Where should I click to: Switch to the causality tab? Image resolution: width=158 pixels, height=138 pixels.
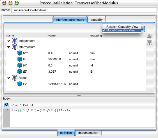(97, 20)
